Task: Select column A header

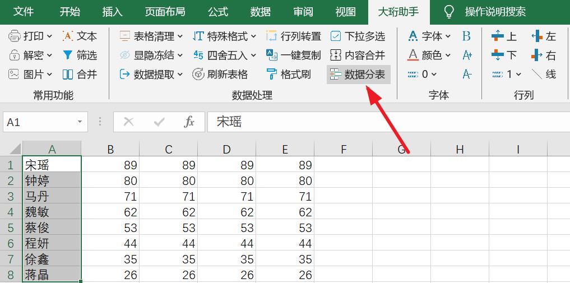Action: point(52,149)
